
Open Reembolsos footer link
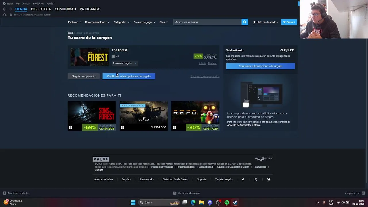[260, 167]
